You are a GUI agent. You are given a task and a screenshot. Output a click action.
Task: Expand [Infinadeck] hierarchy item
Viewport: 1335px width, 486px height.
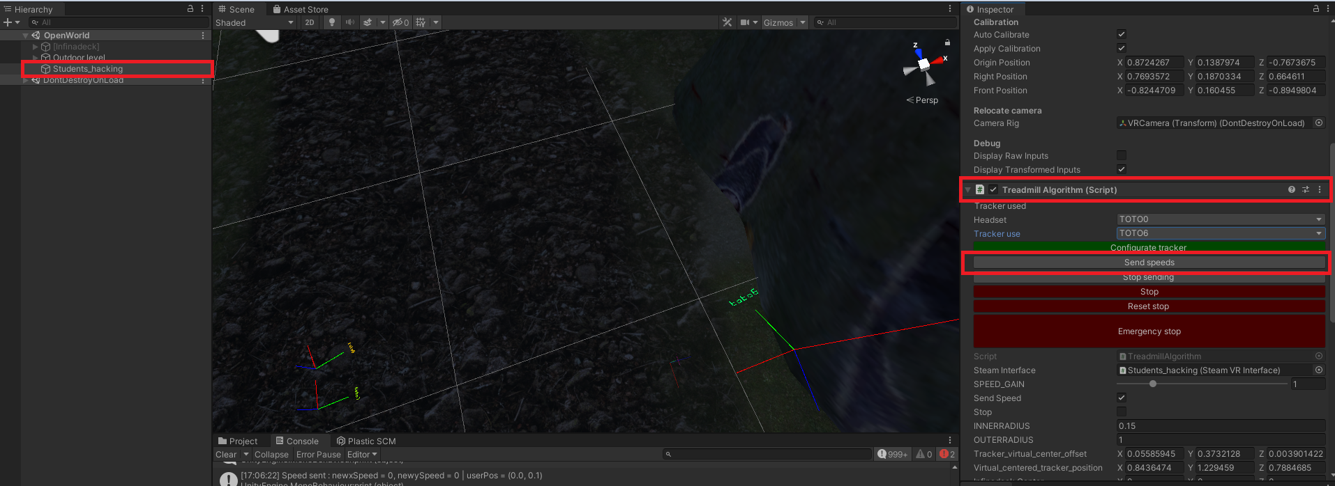[x=36, y=47]
